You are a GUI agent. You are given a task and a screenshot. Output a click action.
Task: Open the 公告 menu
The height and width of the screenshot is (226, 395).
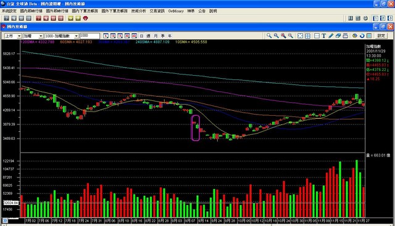tap(202, 11)
